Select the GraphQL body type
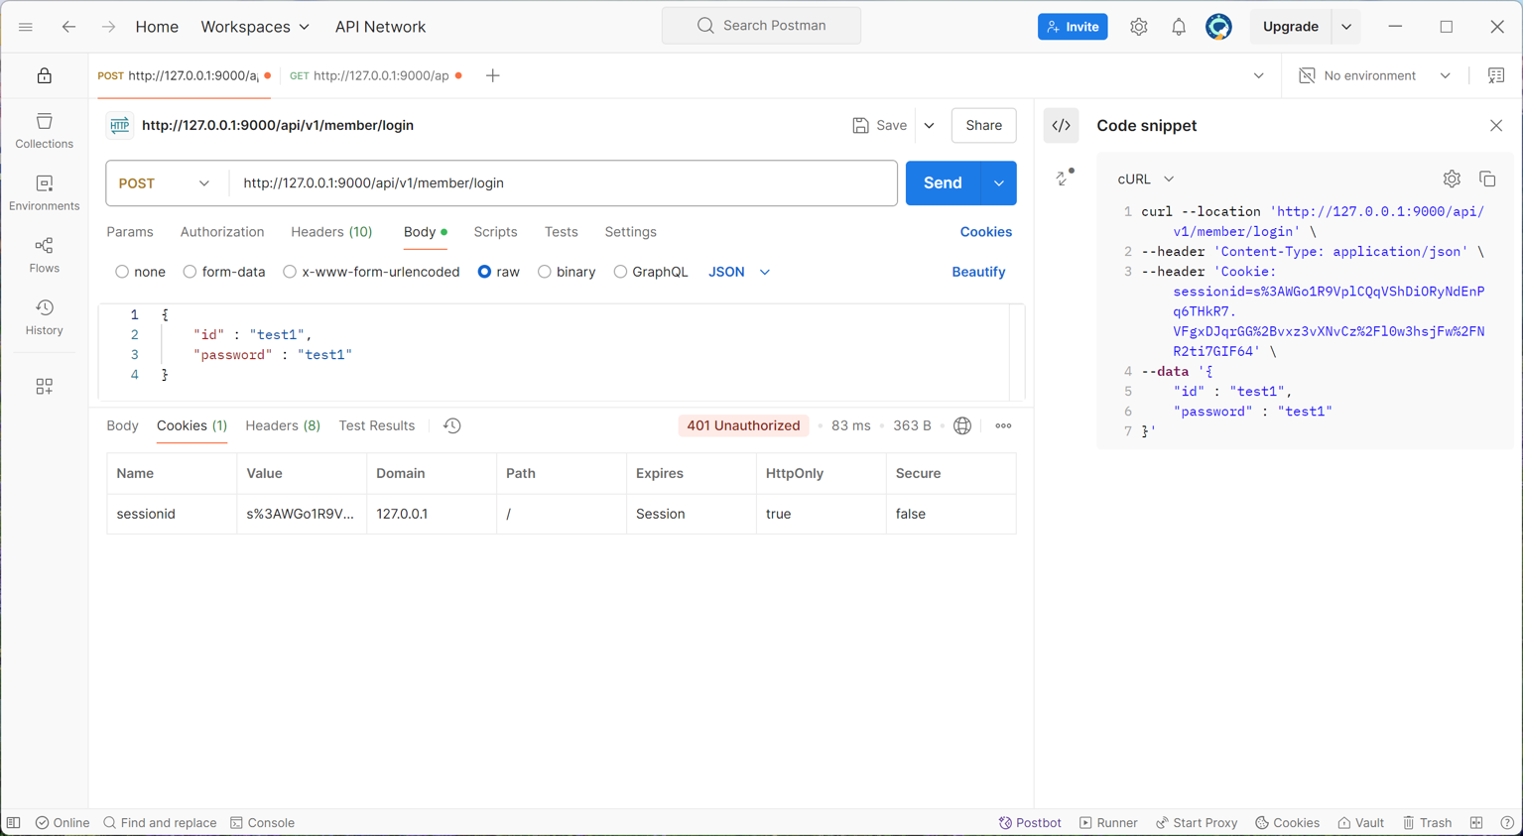This screenshot has height=836, width=1523. pos(620,272)
